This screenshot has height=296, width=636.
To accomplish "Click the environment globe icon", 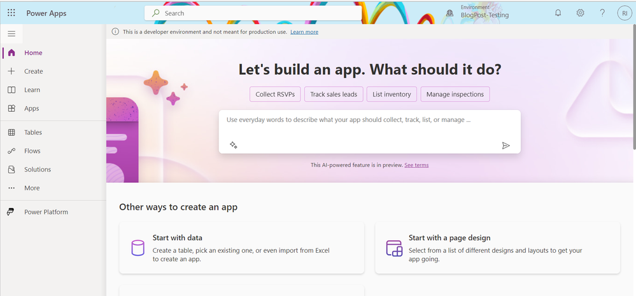I will [450, 13].
